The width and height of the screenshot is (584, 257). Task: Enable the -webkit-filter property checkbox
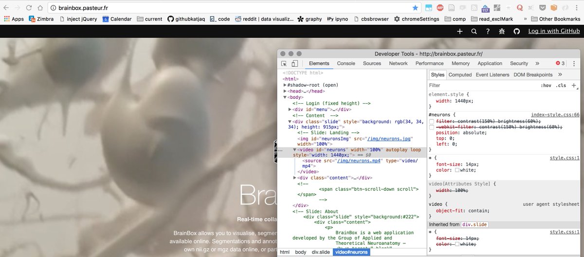tap(431, 127)
